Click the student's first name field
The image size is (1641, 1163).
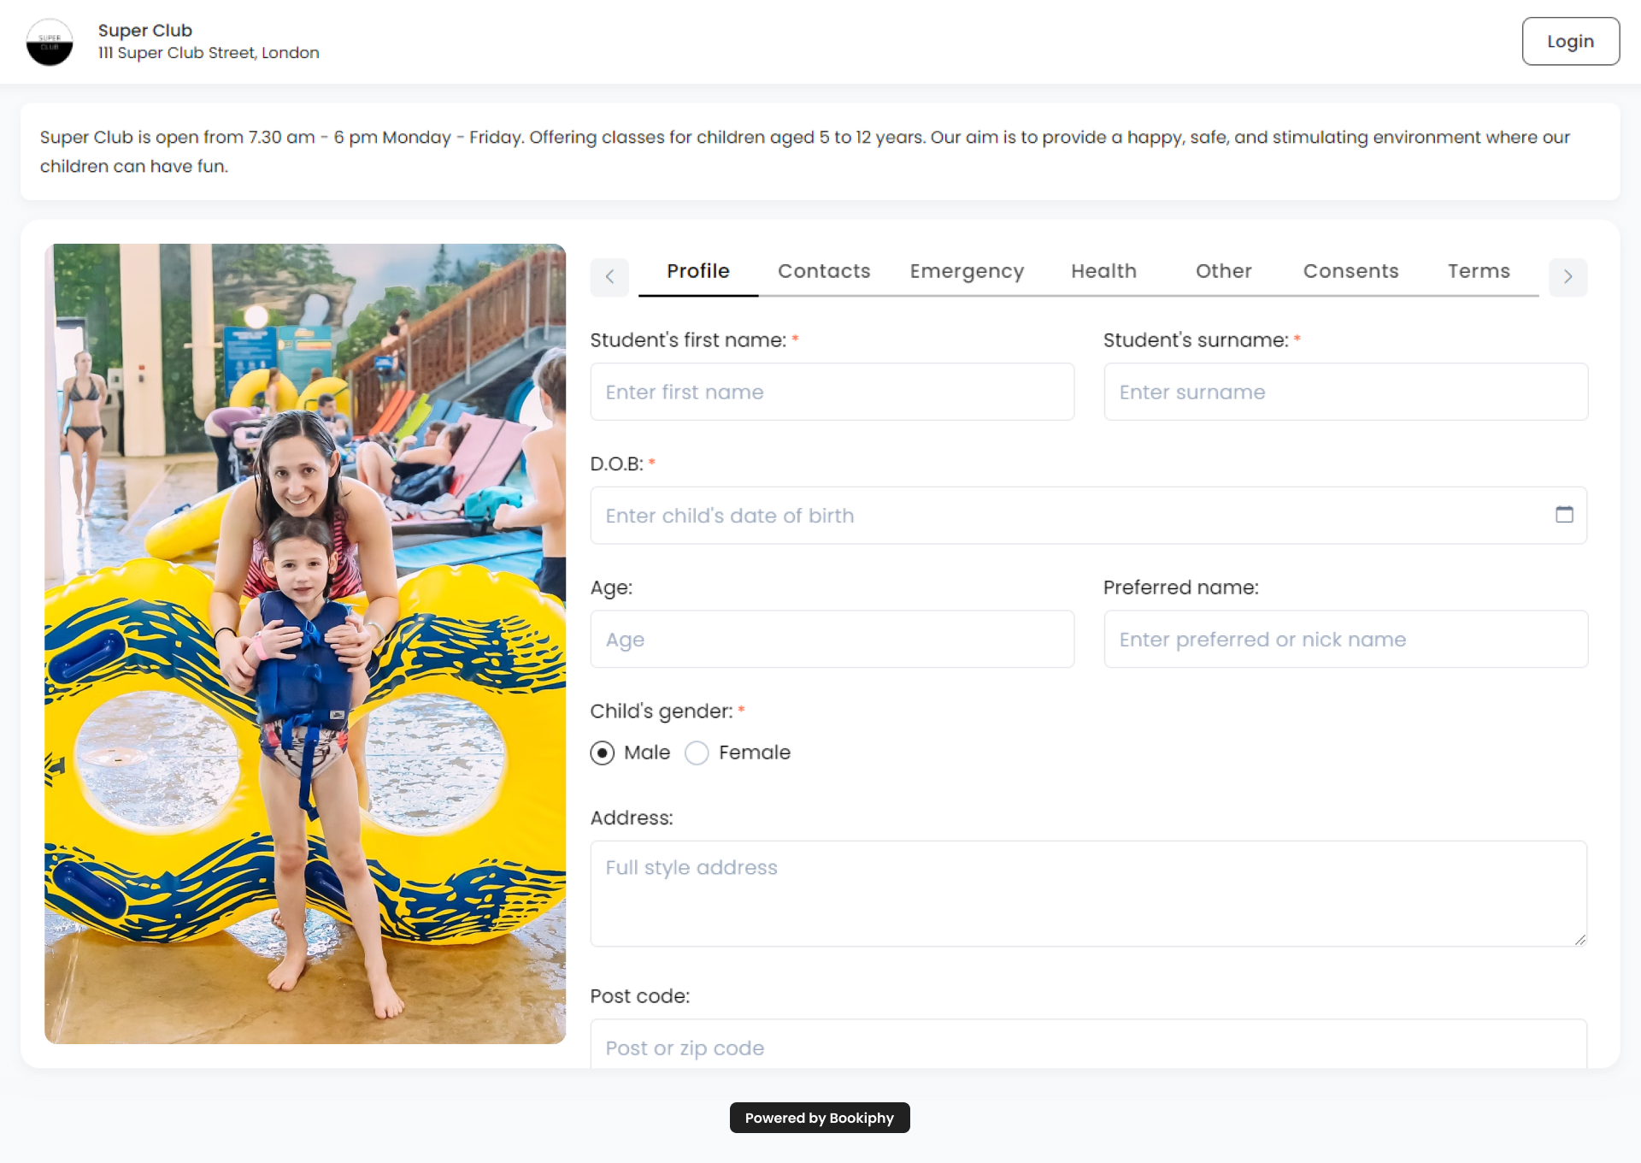coord(832,392)
